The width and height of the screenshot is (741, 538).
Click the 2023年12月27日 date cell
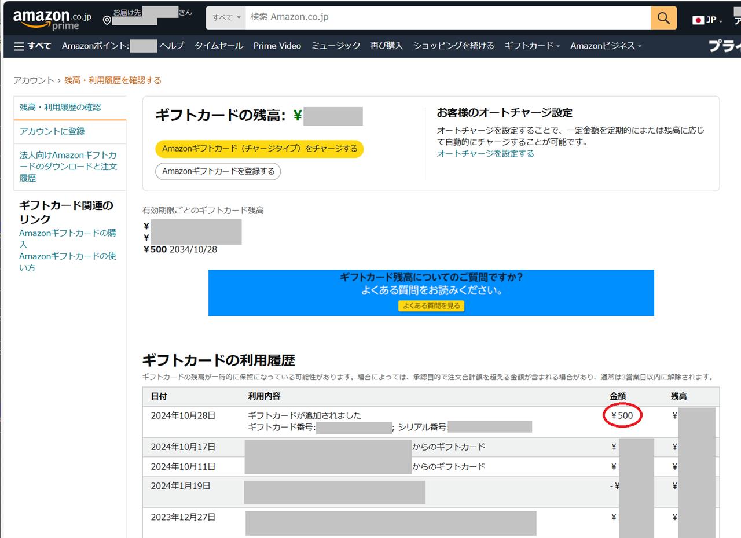pyautogui.click(x=184, y=517)
